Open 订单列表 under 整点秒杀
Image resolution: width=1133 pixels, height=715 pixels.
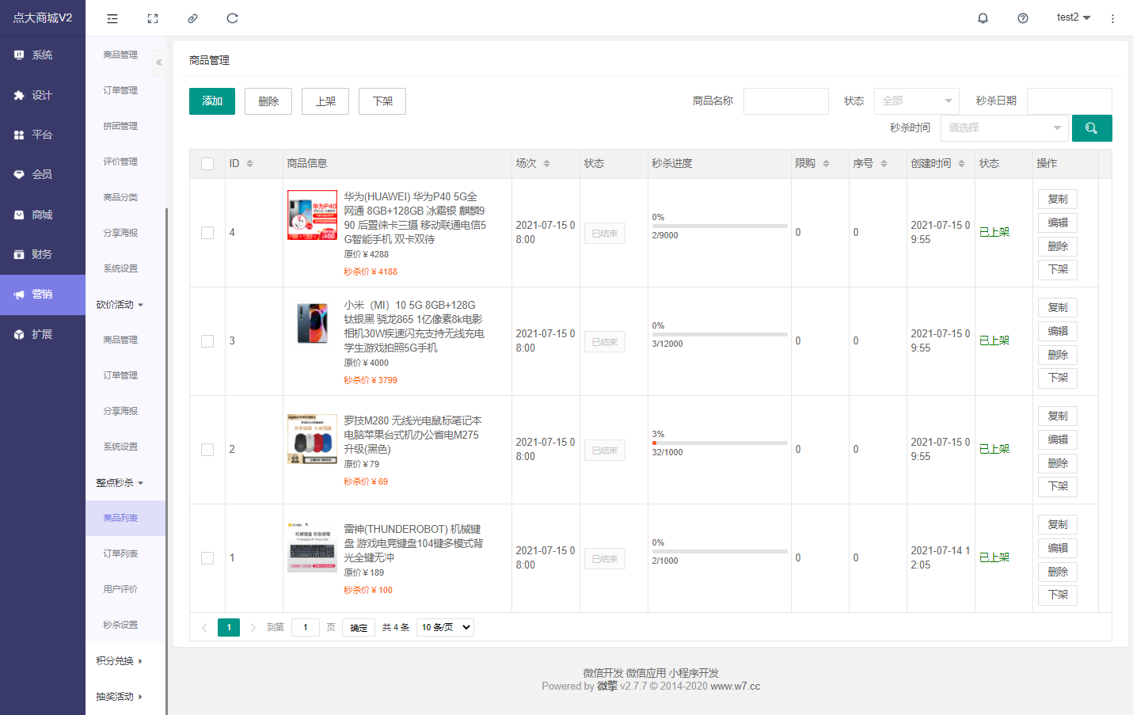pos(120,553)
